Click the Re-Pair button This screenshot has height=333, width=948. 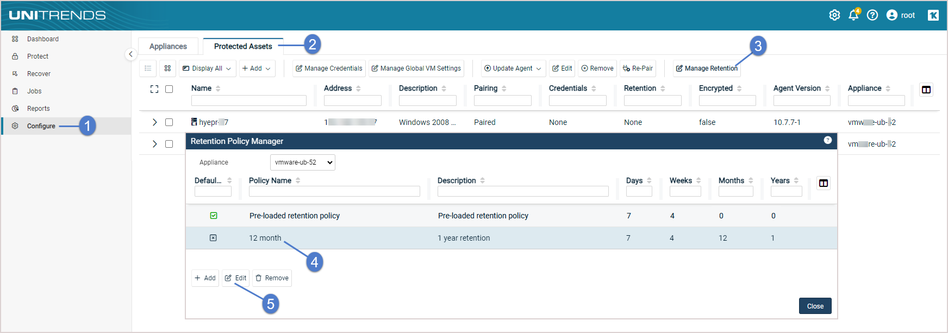638,68
